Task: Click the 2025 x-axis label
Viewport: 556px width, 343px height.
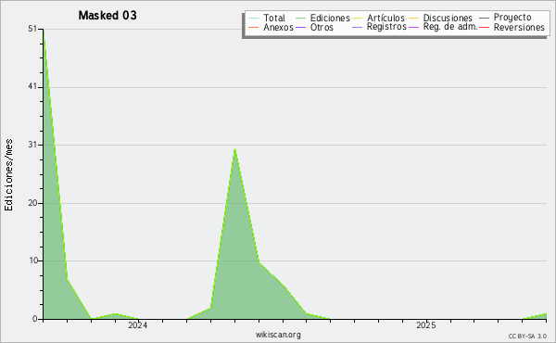Action: point(426,325)
